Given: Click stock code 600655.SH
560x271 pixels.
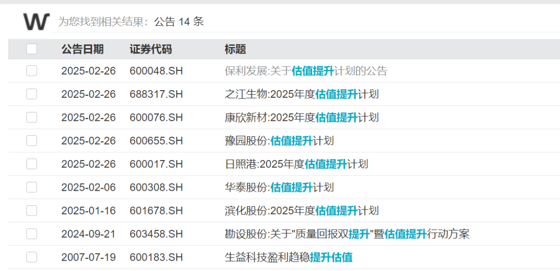Looking at the screenshot, I should 156,140.
